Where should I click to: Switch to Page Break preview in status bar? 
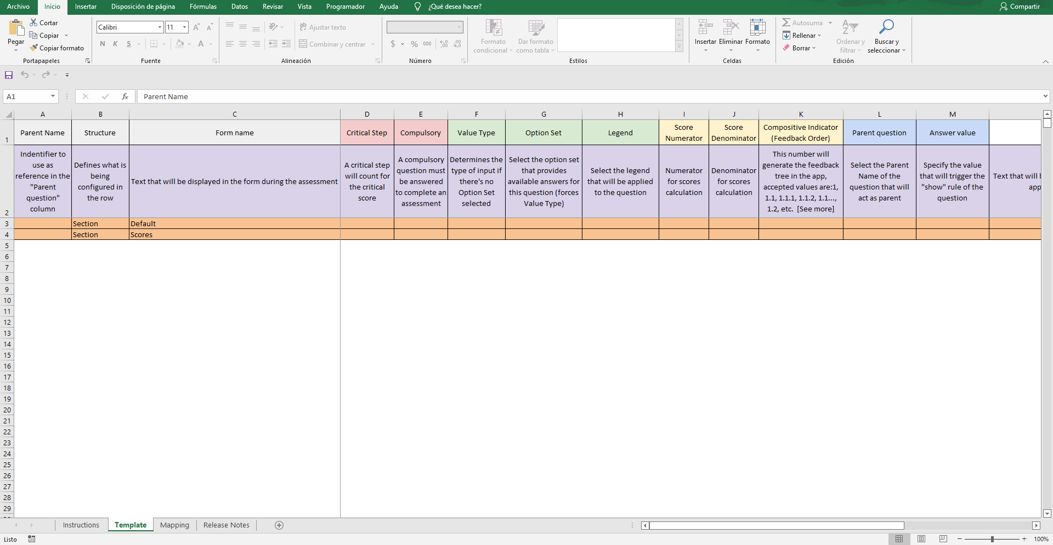pos(943,539)
